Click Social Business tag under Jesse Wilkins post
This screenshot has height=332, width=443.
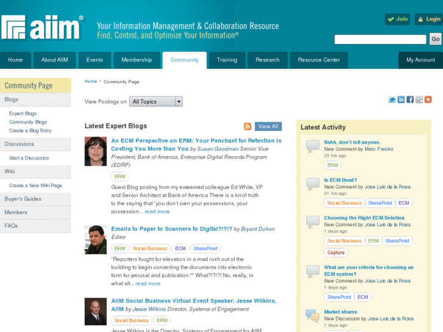pyautogui.click(x=132, y=320)
